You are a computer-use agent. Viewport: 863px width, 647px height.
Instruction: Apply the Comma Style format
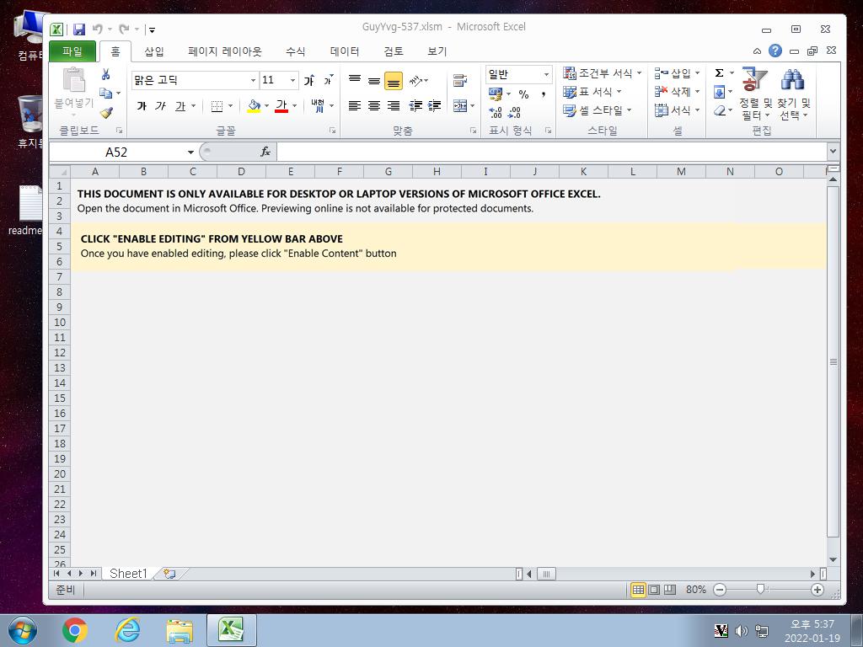pyautogui.click(x=544, y=94)
